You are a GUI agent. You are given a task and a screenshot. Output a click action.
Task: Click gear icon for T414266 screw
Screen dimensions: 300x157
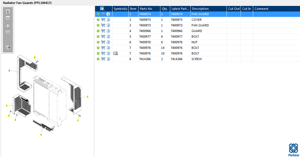pyautogui.click(x=98, y=59)
